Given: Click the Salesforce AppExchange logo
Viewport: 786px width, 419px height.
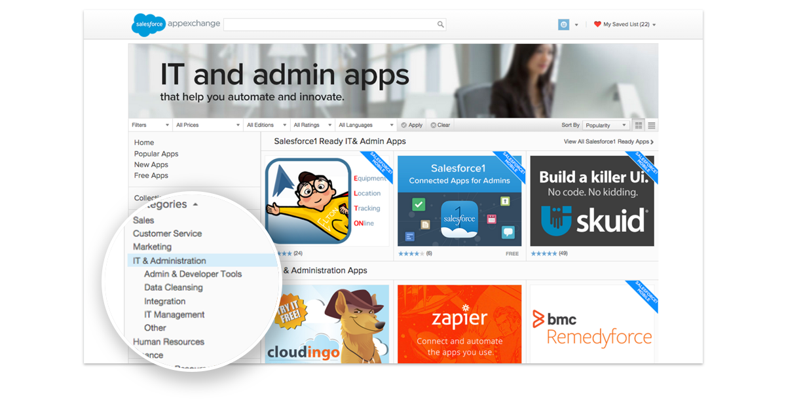Looking at the screenshot, I should pos(176,25).
